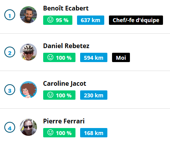
Task: Click the 637 km distance badge
Action: point(91,20)
